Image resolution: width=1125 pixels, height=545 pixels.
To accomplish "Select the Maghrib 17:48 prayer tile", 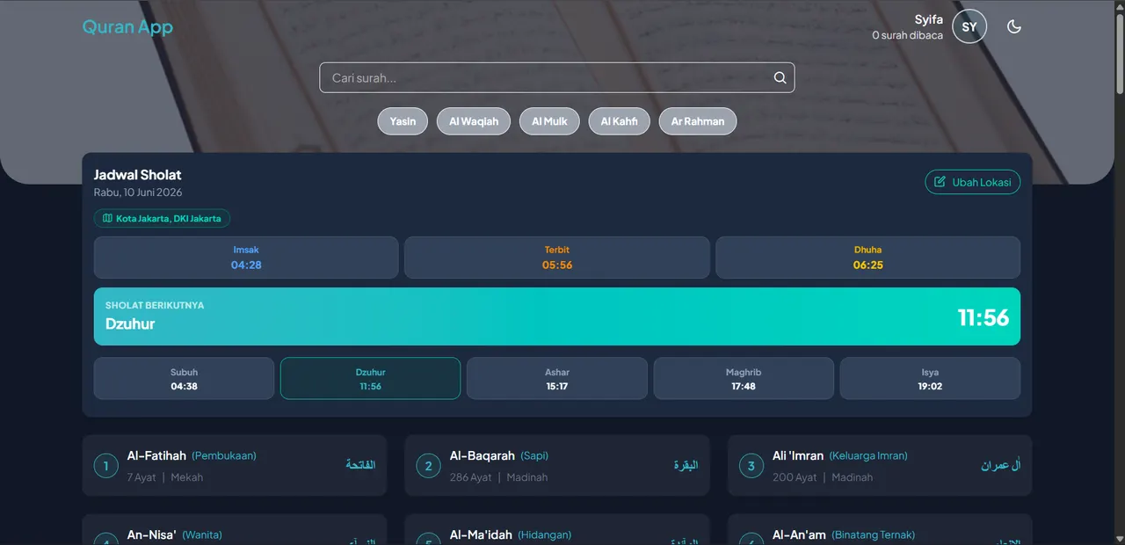I will click(744, 378).
